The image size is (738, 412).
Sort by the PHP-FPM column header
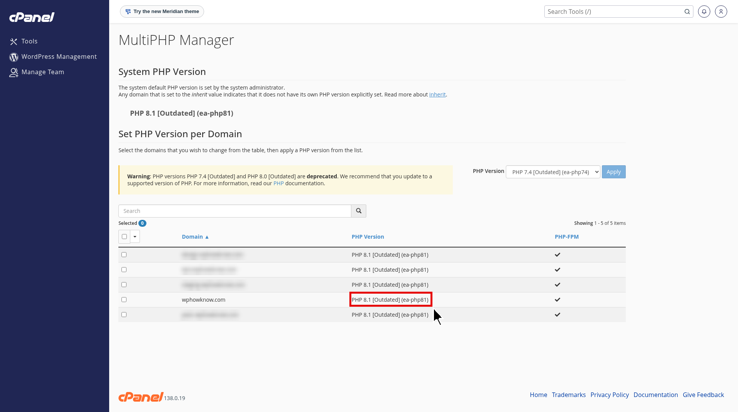[567, 237]
